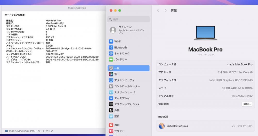Click the アクセシビリティ icon
Screen dimensions: 258x136
[x=111, y=80]
